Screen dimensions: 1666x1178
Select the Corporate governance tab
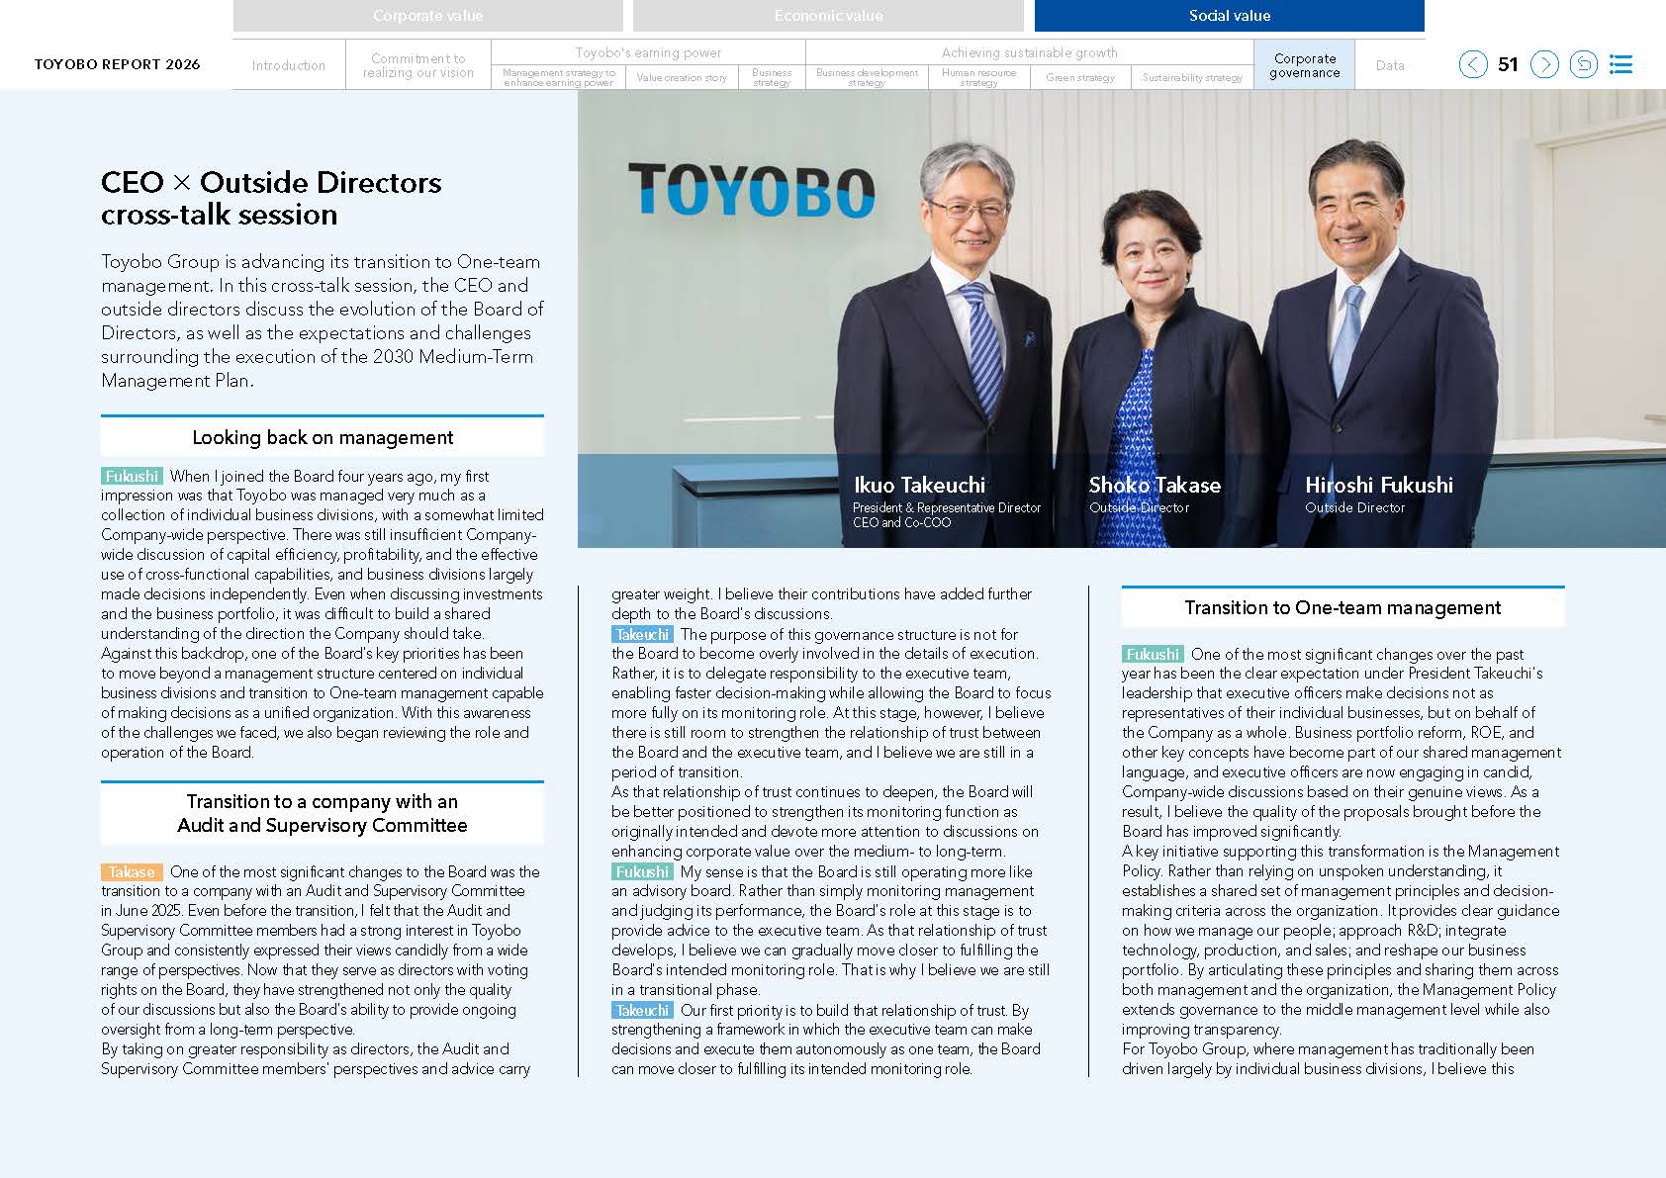1304,65
